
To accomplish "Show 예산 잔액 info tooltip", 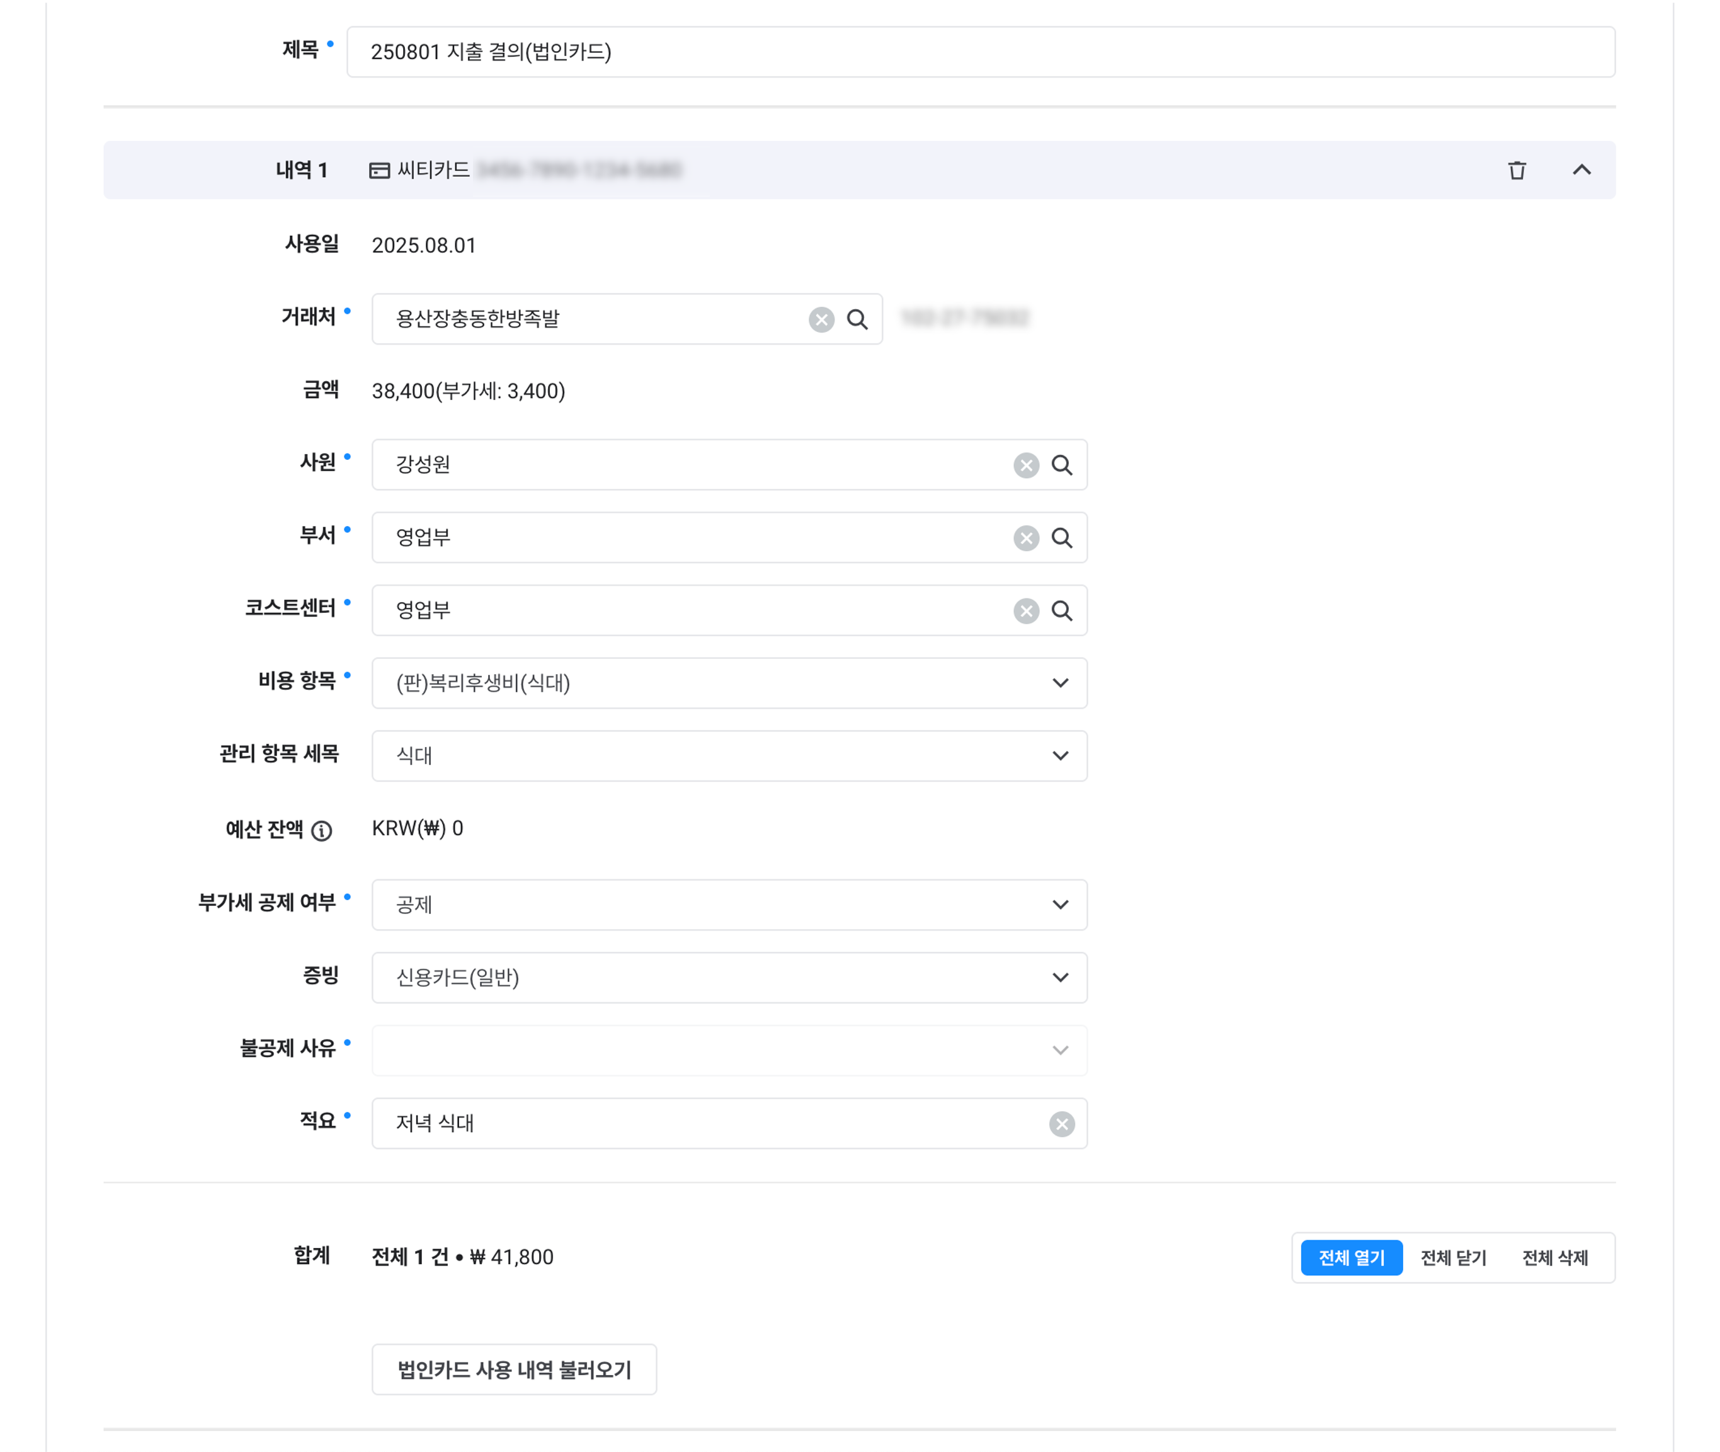I will [322, 830].
